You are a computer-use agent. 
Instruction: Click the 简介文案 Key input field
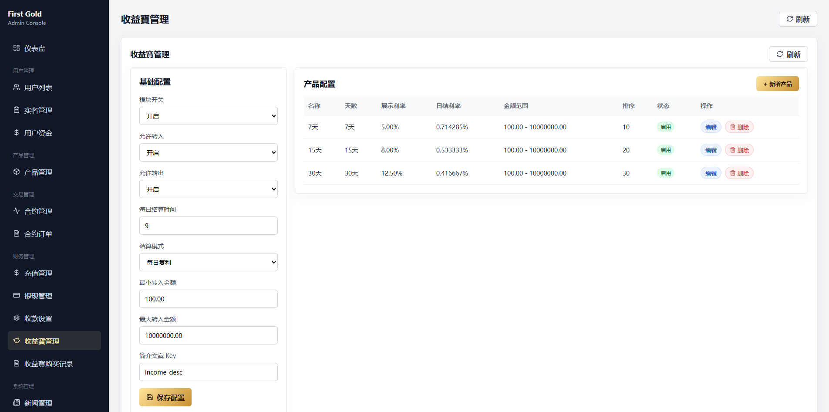209,372
